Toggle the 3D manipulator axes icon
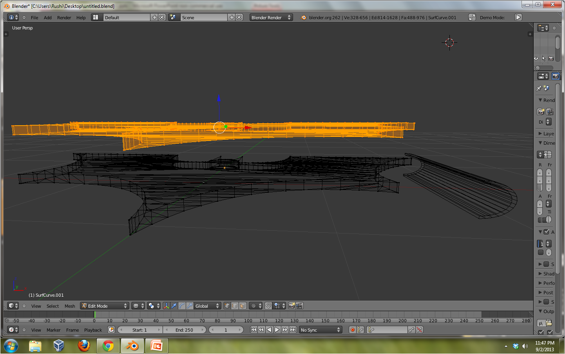Viewport: 565px width, 354px height. pyautogui.click(x=166, y=306)
